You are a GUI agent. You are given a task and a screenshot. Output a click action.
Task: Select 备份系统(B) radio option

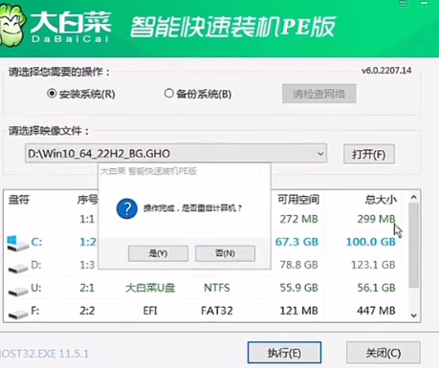pyautogui.click(x=198, y=94)
